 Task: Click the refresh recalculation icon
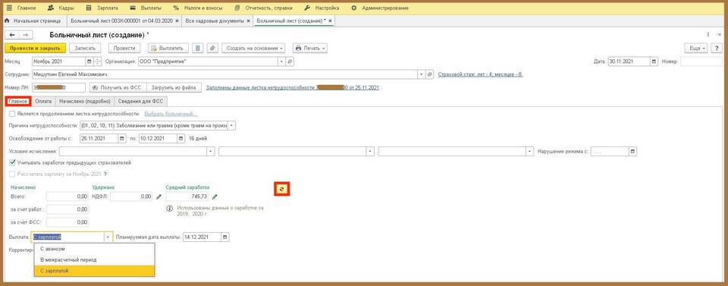coord(282,188)
